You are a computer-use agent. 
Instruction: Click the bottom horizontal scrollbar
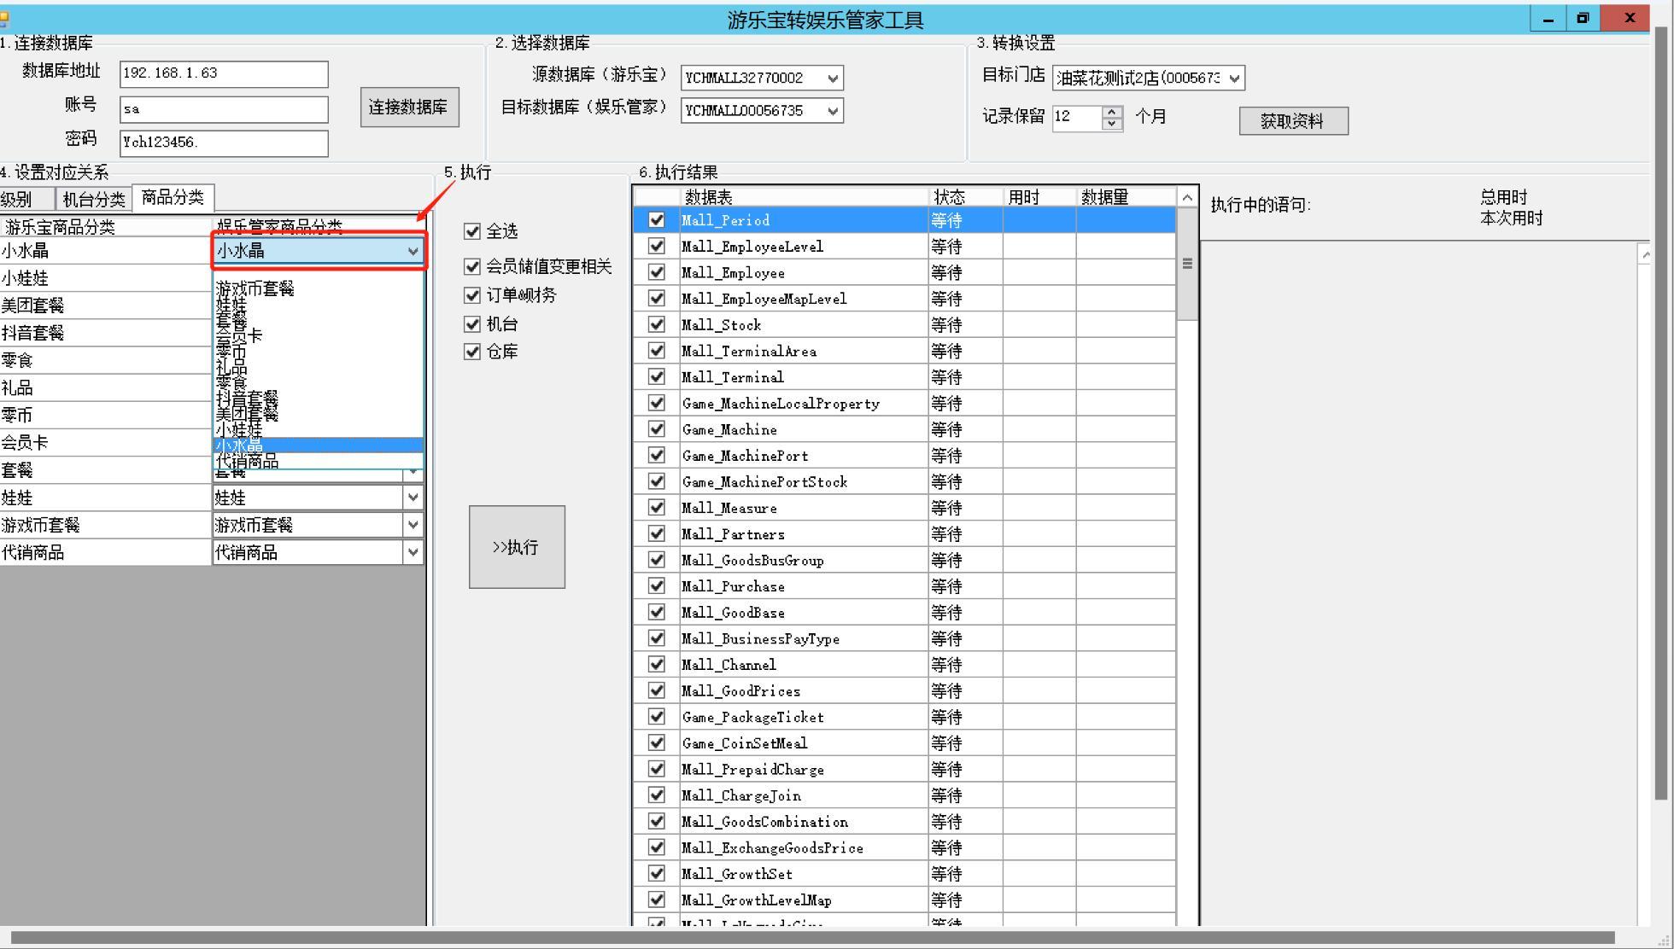(x=811, y=937)
